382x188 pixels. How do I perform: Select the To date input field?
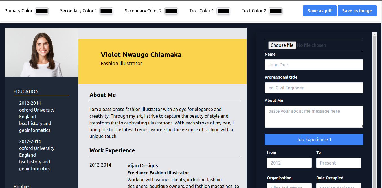click(339, 163)
